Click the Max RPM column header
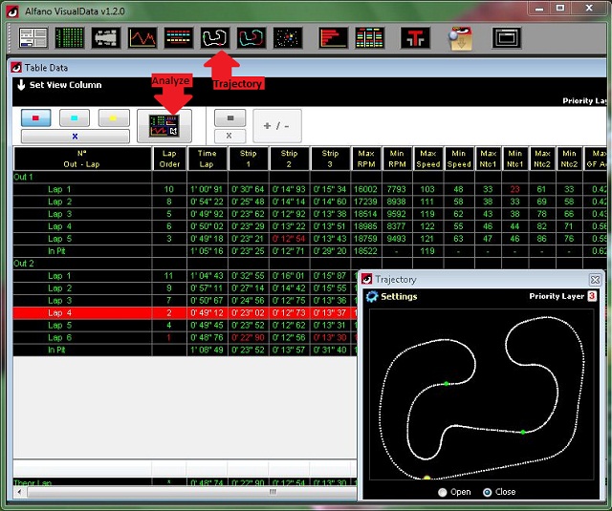The height and width of the screenshot is (511, 612). pyautogui.click(x=366, y=159)
